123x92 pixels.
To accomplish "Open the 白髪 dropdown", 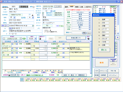I will coord(90,29).
